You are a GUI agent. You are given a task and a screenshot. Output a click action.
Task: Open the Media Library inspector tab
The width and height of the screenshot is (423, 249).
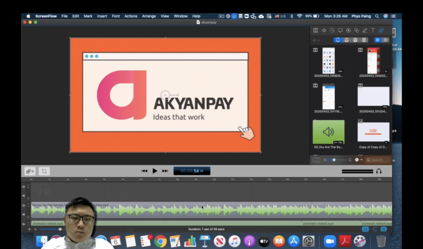(x=381, y=31)
